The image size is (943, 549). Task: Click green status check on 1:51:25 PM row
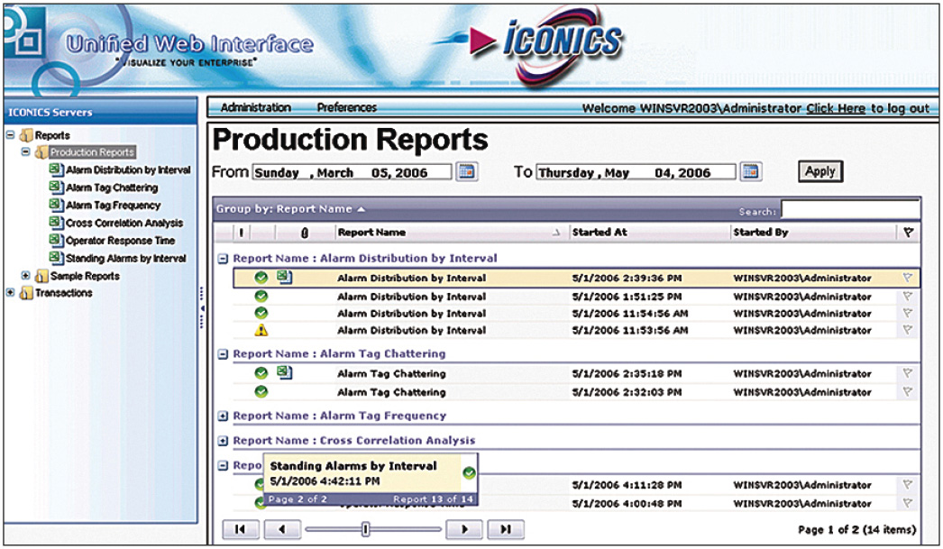(x=261, y=296)
